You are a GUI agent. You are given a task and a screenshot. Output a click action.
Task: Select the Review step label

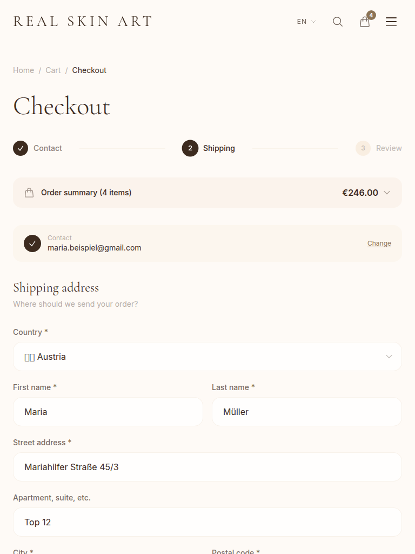point(389,148)
